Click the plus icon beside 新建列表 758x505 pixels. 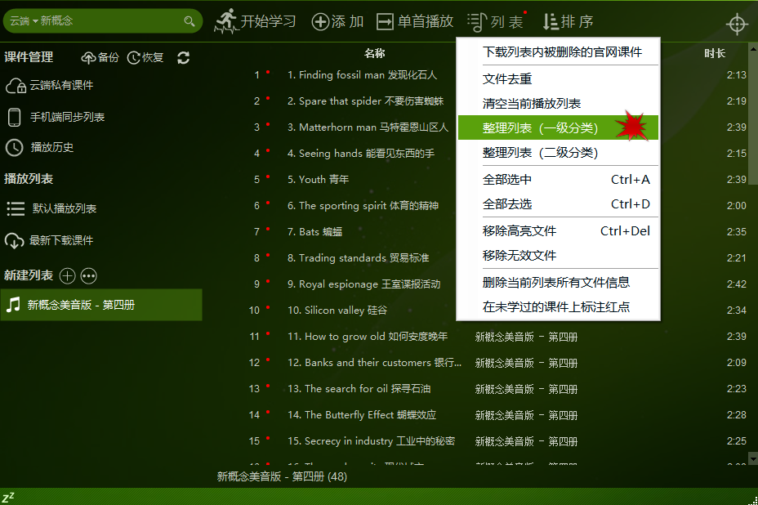click(68, 276)
